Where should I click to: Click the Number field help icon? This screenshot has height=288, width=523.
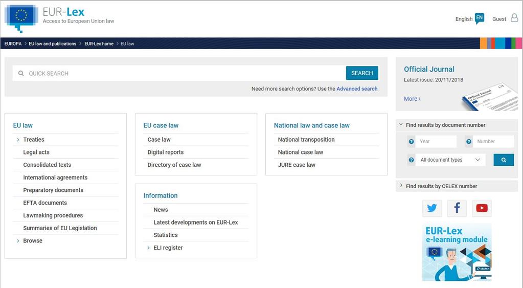coord(469,142)
